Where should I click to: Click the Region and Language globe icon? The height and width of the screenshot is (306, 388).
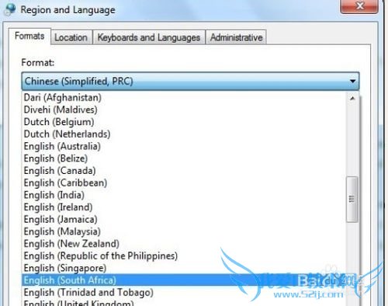pos(10,9)
